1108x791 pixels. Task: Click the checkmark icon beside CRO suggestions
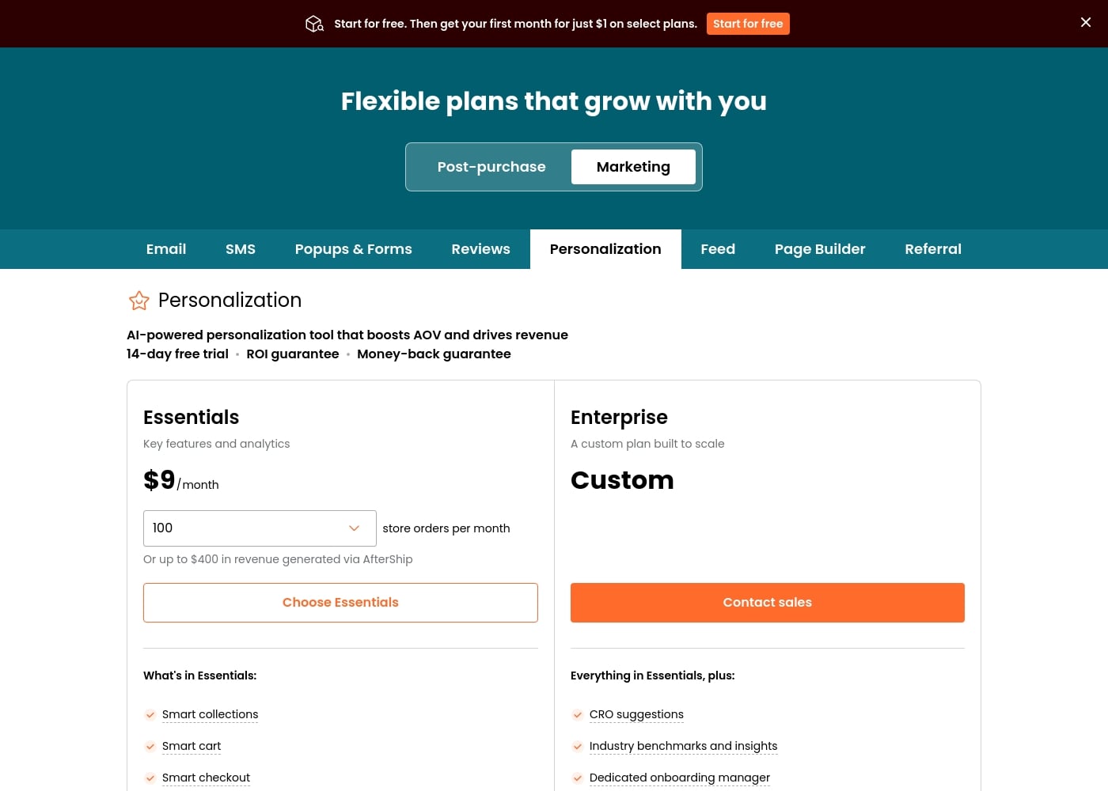click(x=577, y=715)
